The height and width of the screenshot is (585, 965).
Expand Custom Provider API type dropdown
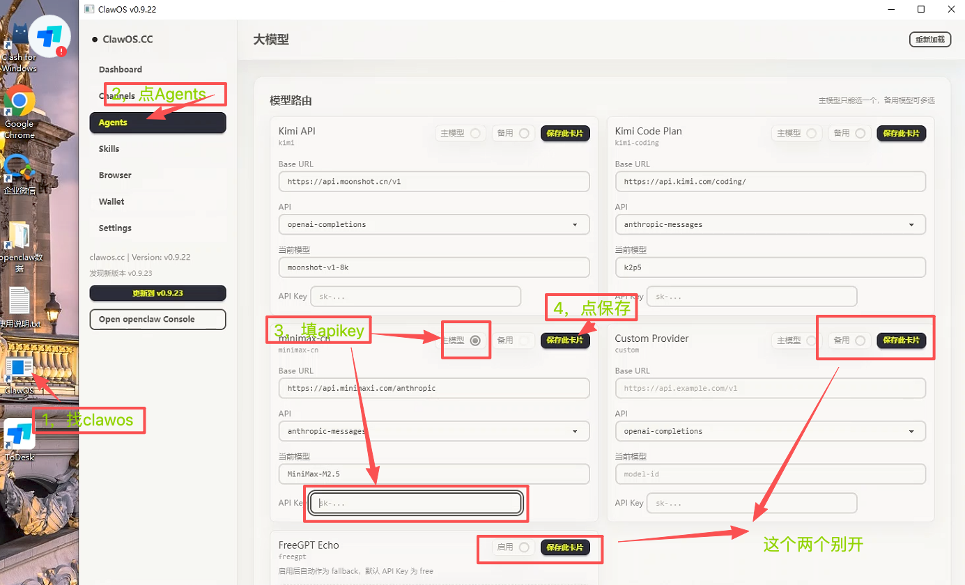click(770, 431)
